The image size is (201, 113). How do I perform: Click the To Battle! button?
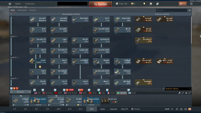100,4
